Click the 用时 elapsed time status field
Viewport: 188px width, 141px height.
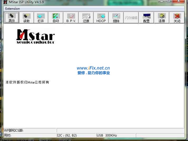click(30, 135)
